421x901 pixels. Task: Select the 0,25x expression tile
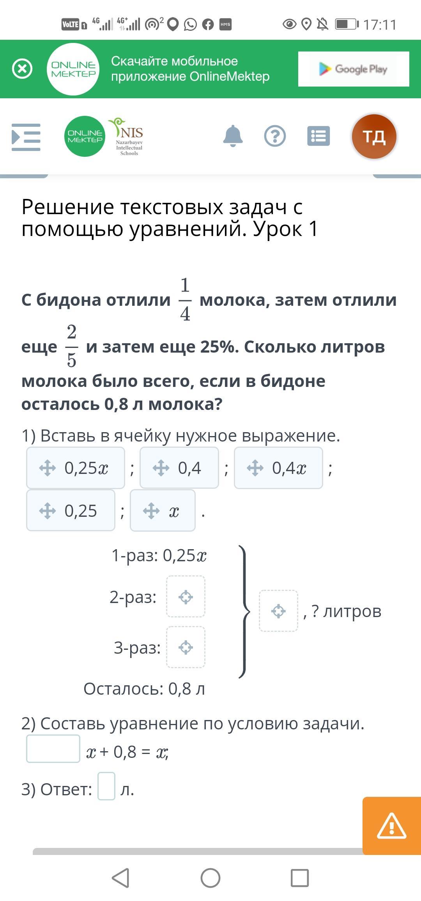[76, 468]
